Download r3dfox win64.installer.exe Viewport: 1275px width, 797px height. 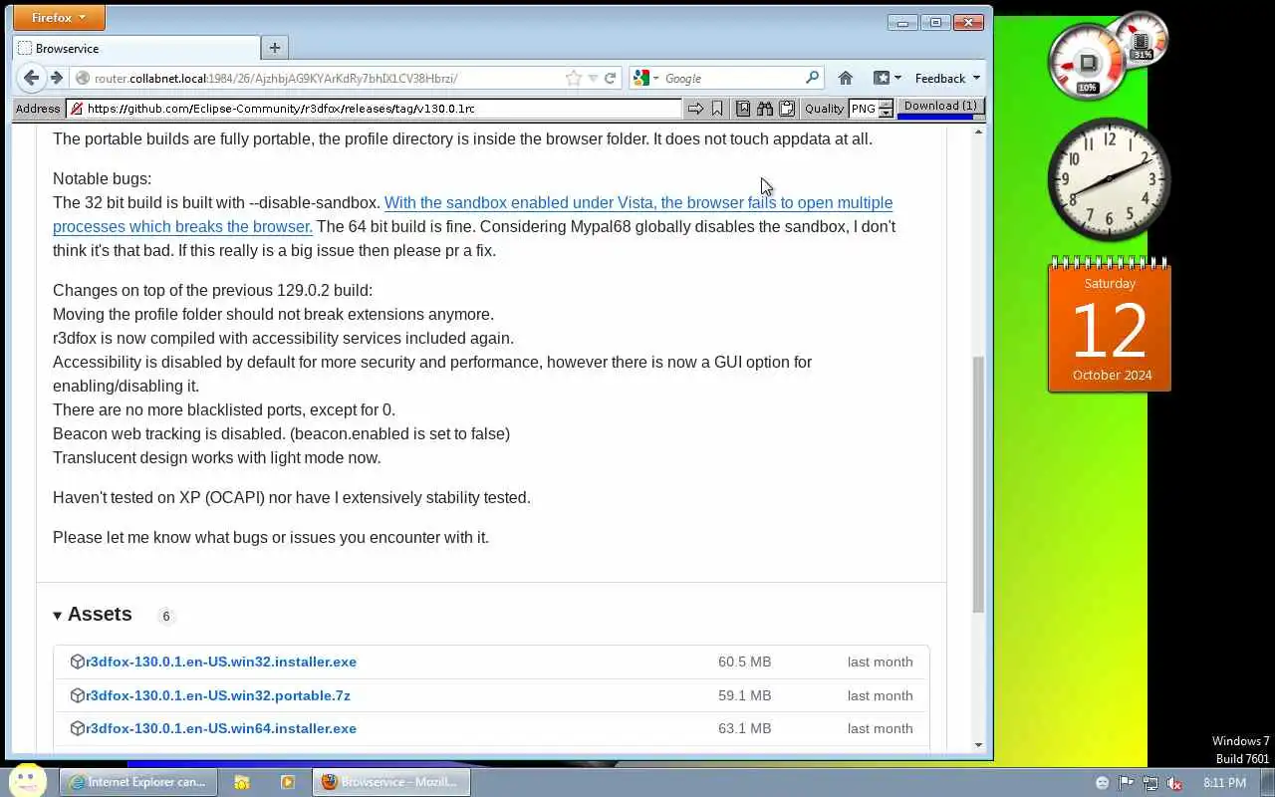click(221, 728)
